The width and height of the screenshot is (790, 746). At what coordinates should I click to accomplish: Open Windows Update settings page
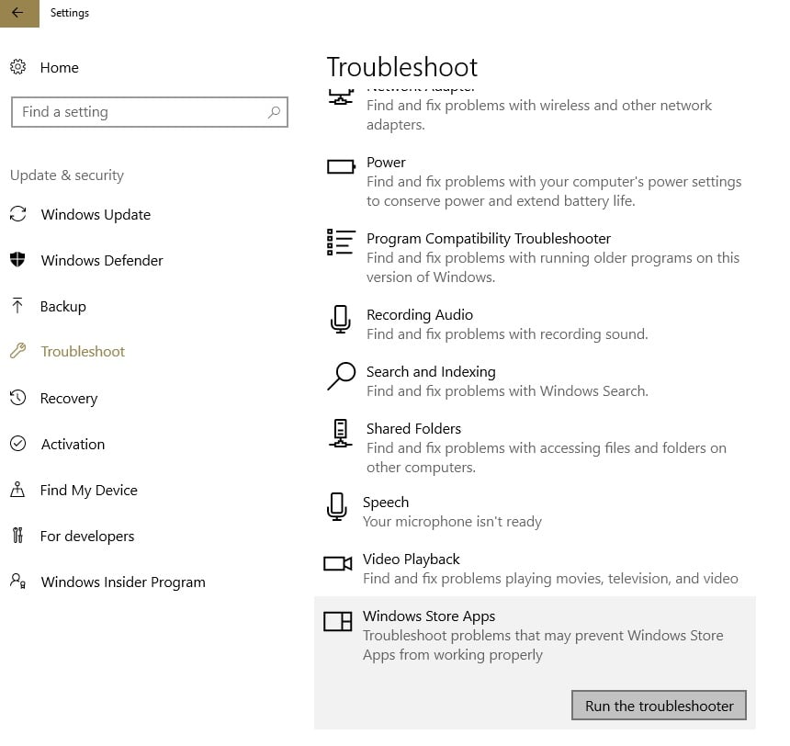click(96, 215)
